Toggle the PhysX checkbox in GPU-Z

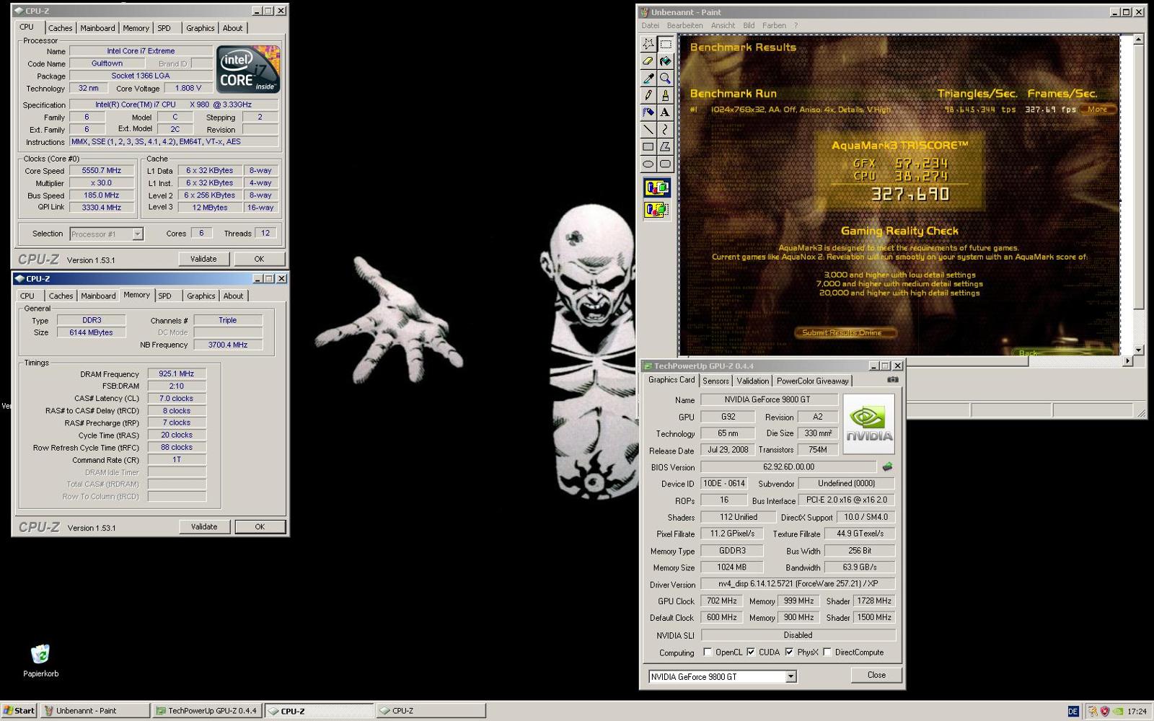pos(789,653)
